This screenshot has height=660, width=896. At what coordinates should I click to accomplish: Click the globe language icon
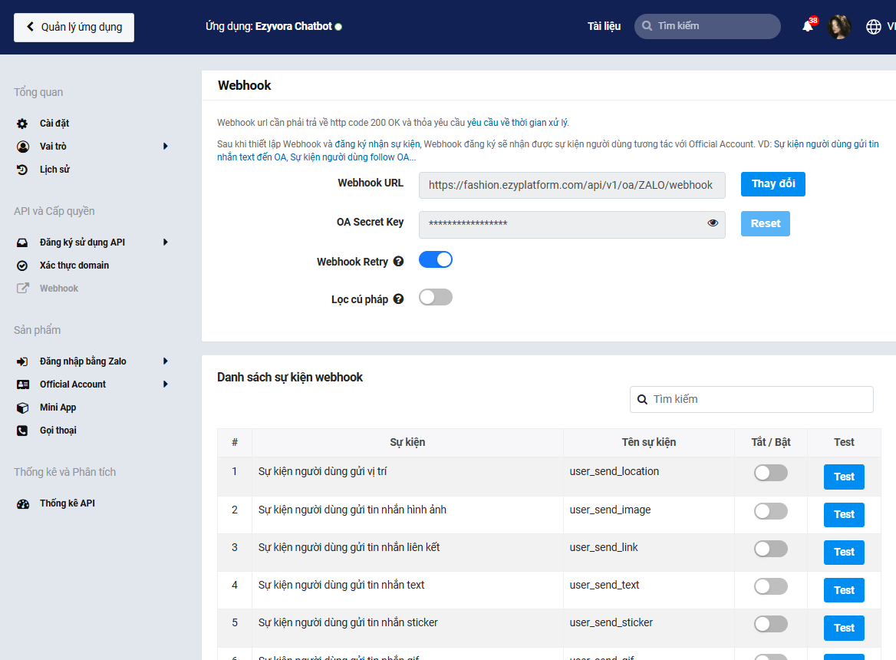[873, 27]
